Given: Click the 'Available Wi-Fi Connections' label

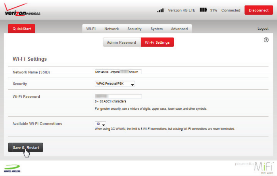Looking at the screenshot, I should click(x=37, y=124).
